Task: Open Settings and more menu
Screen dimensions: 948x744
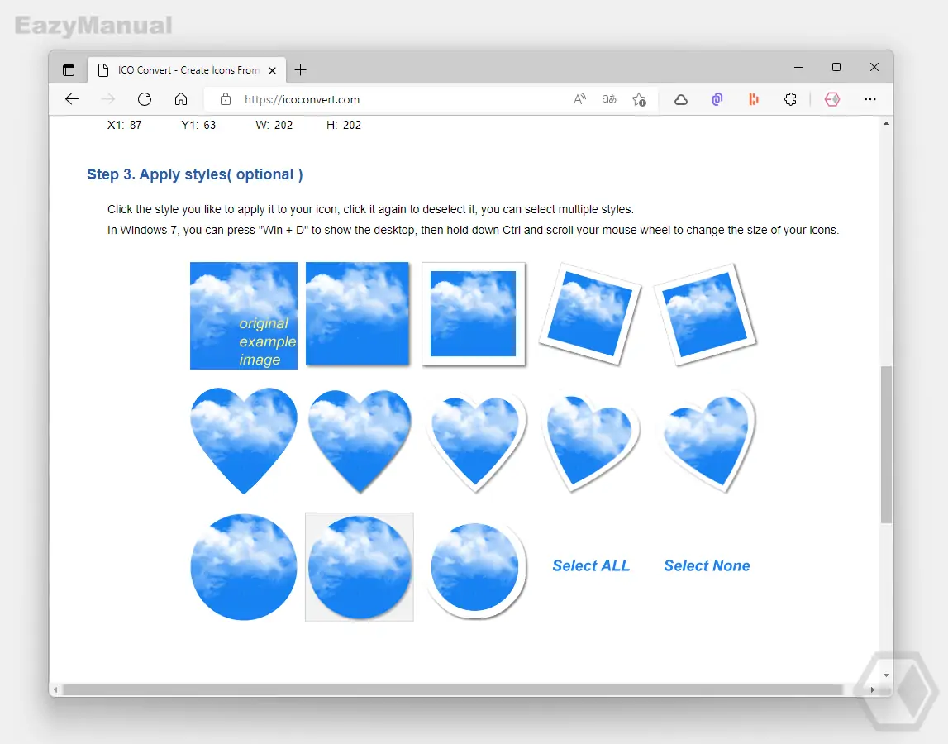Action: pos(870,99)
